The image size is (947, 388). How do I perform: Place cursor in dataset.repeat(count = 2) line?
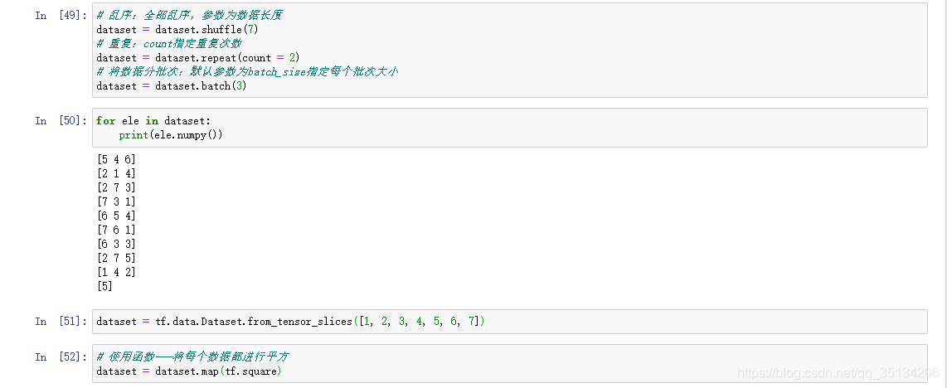[198, 58]
